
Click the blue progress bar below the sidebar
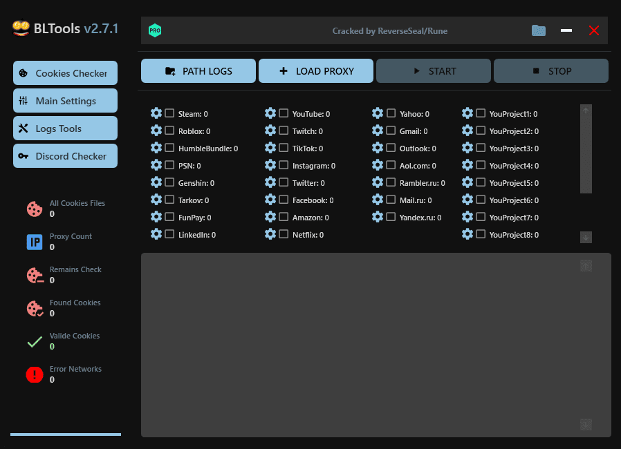tap(66, 434)
